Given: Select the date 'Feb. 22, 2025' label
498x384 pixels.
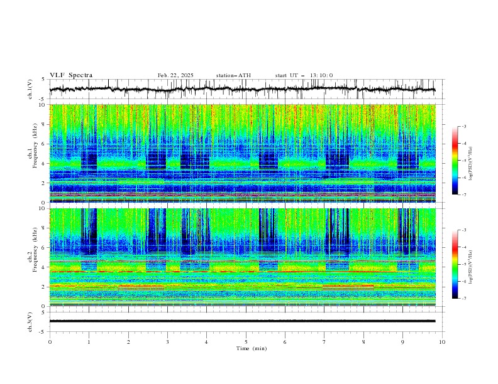Looking at the screenshot, I should coord(175,75).
